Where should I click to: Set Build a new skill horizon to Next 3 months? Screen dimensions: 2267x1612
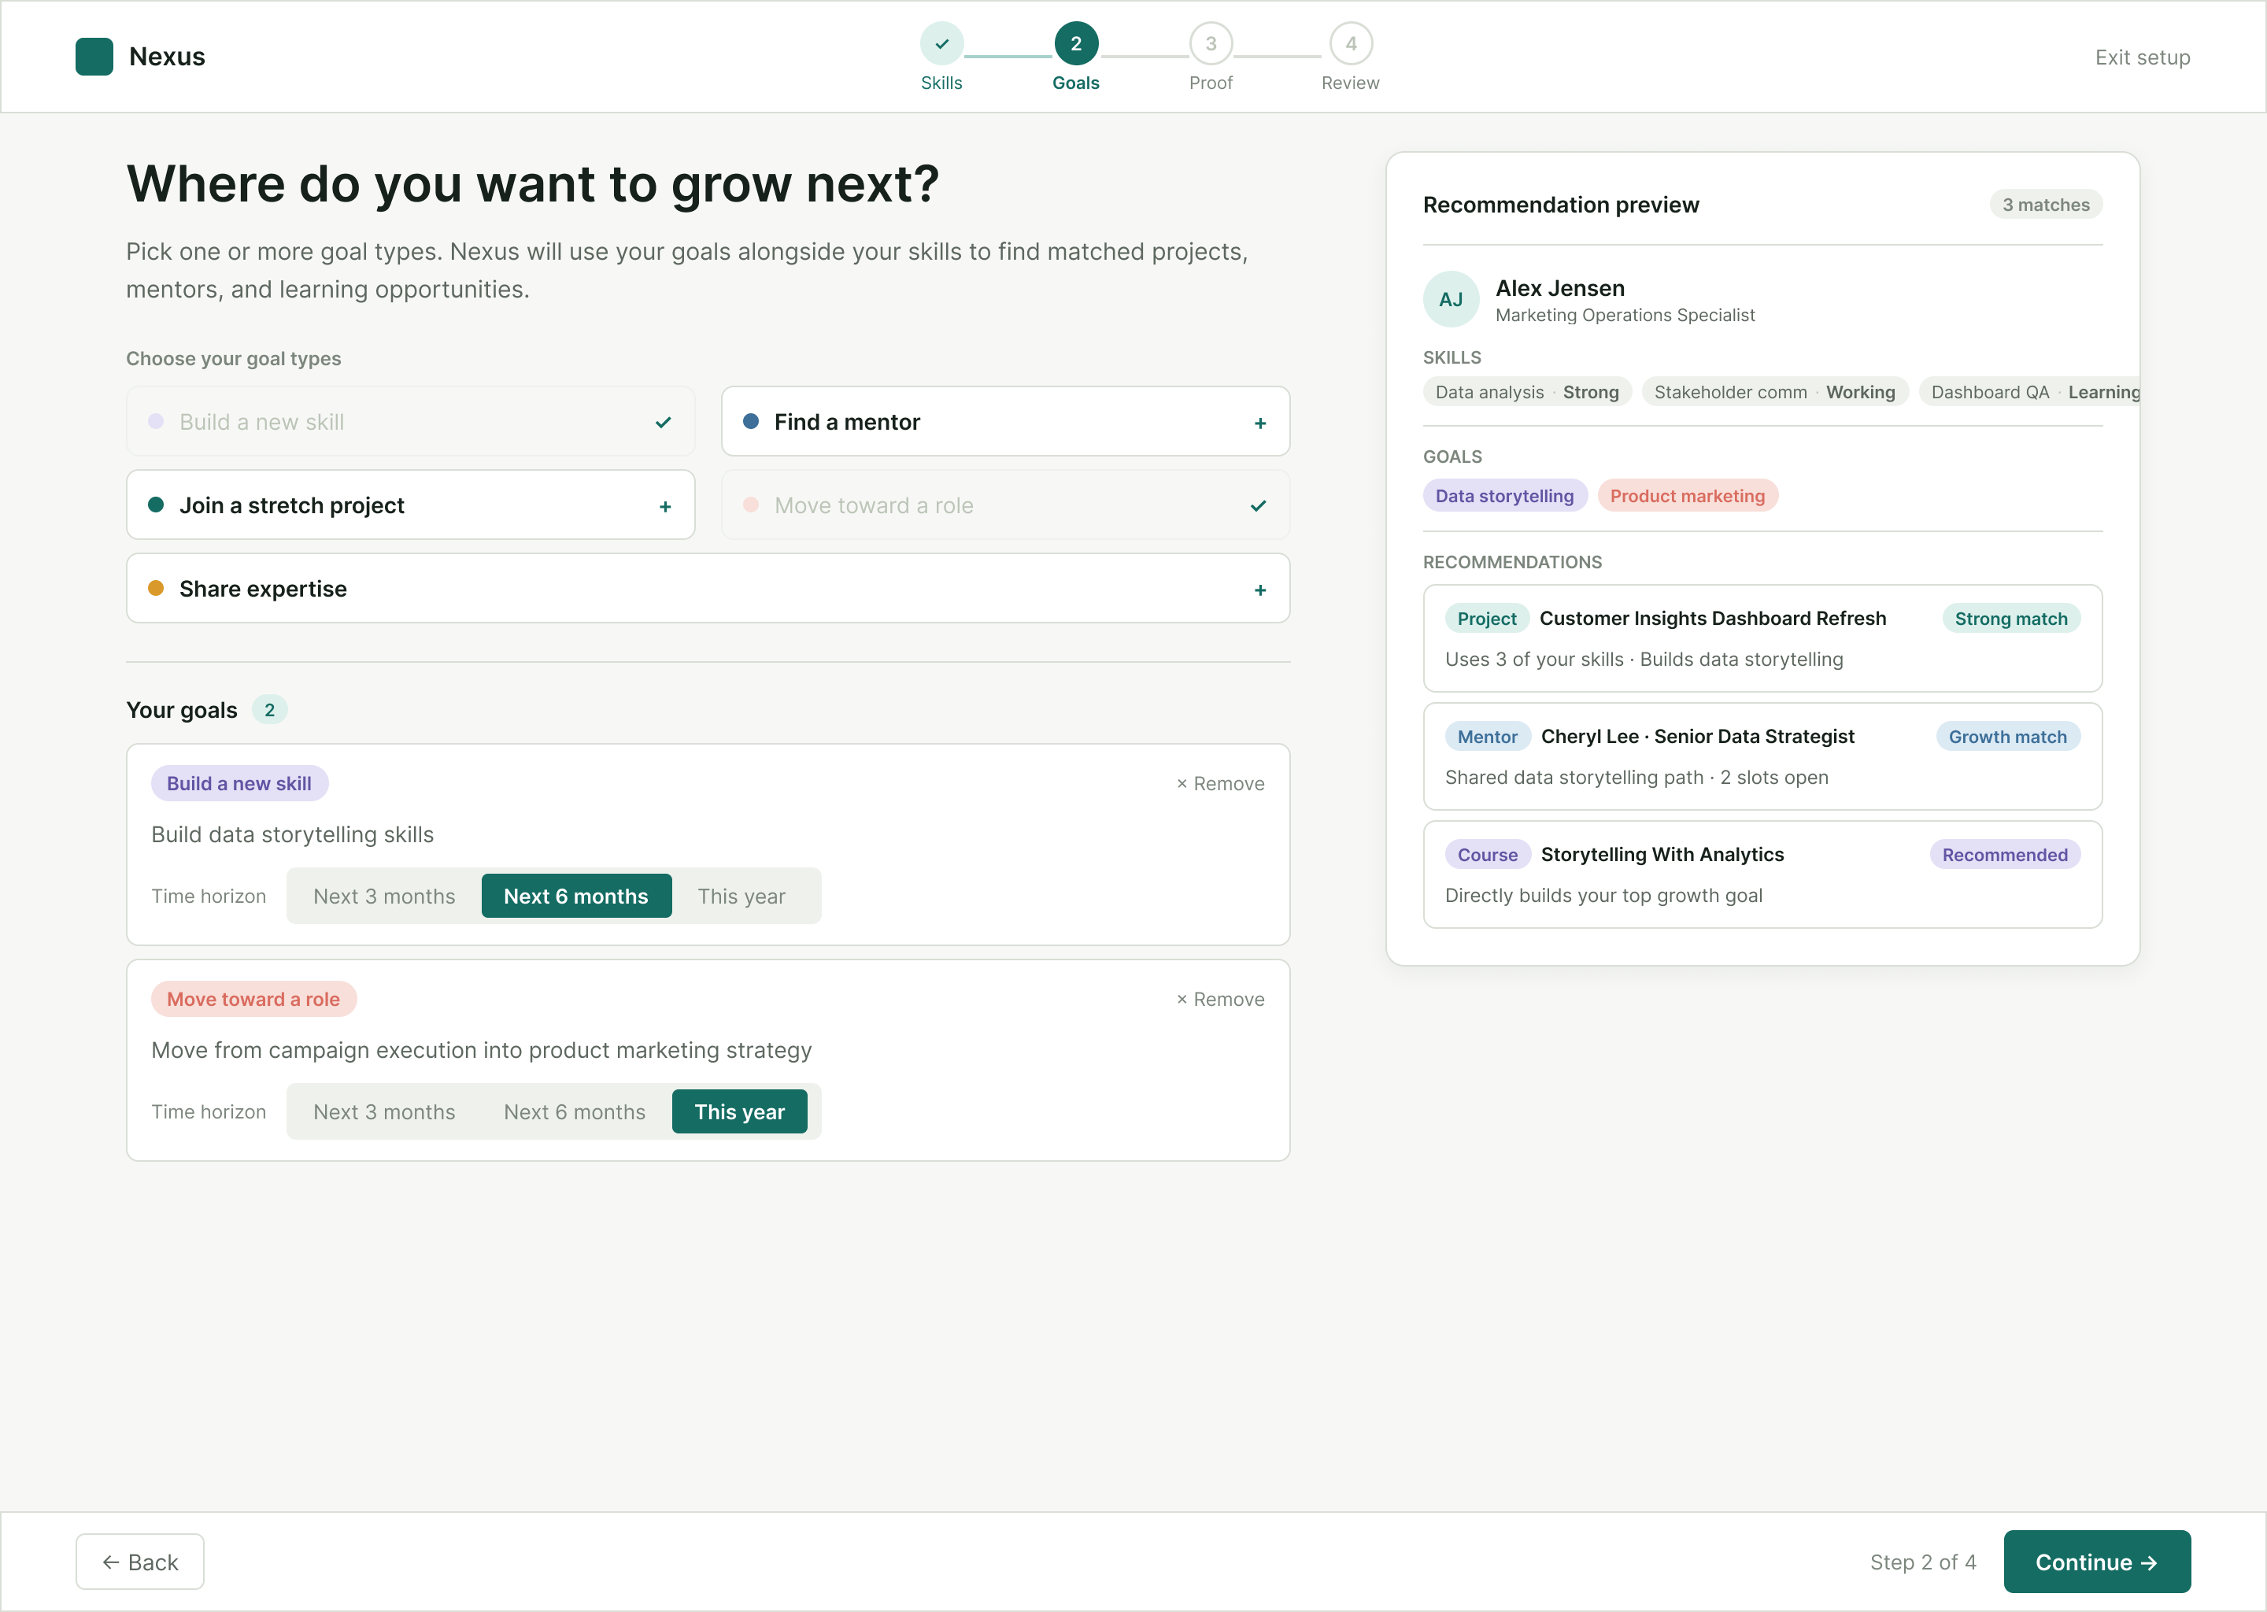click(x=384, y=897)
